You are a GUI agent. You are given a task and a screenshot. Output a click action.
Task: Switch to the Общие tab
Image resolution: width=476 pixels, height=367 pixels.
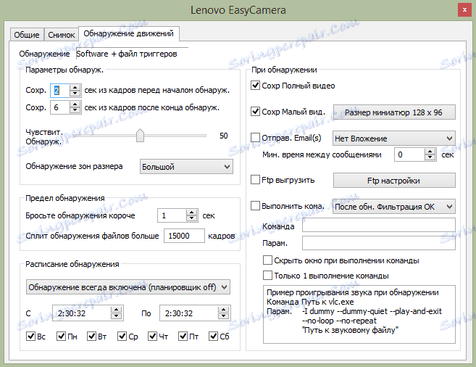click(x=27, y=35)
